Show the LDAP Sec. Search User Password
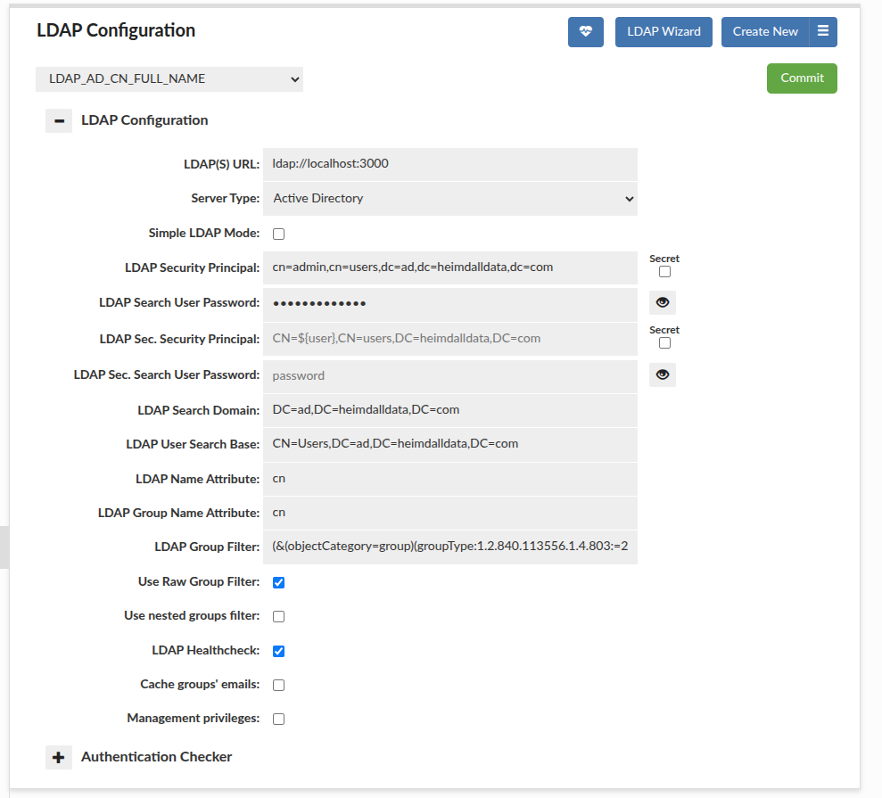Screen dimensions: 882x798 [x=662, y=374]
